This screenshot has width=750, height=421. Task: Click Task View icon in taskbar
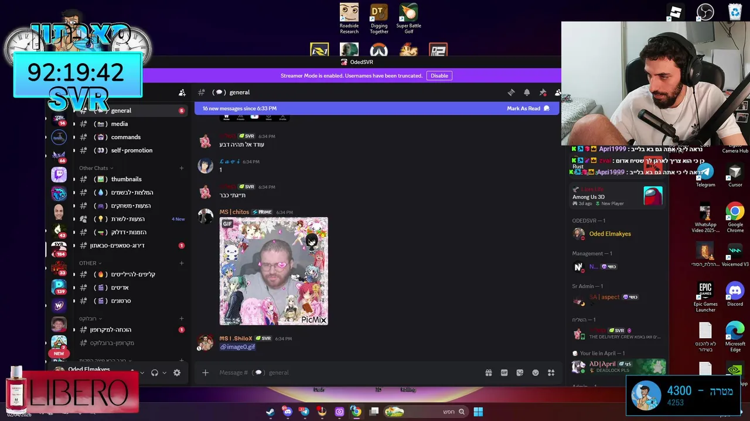point(374,412)
